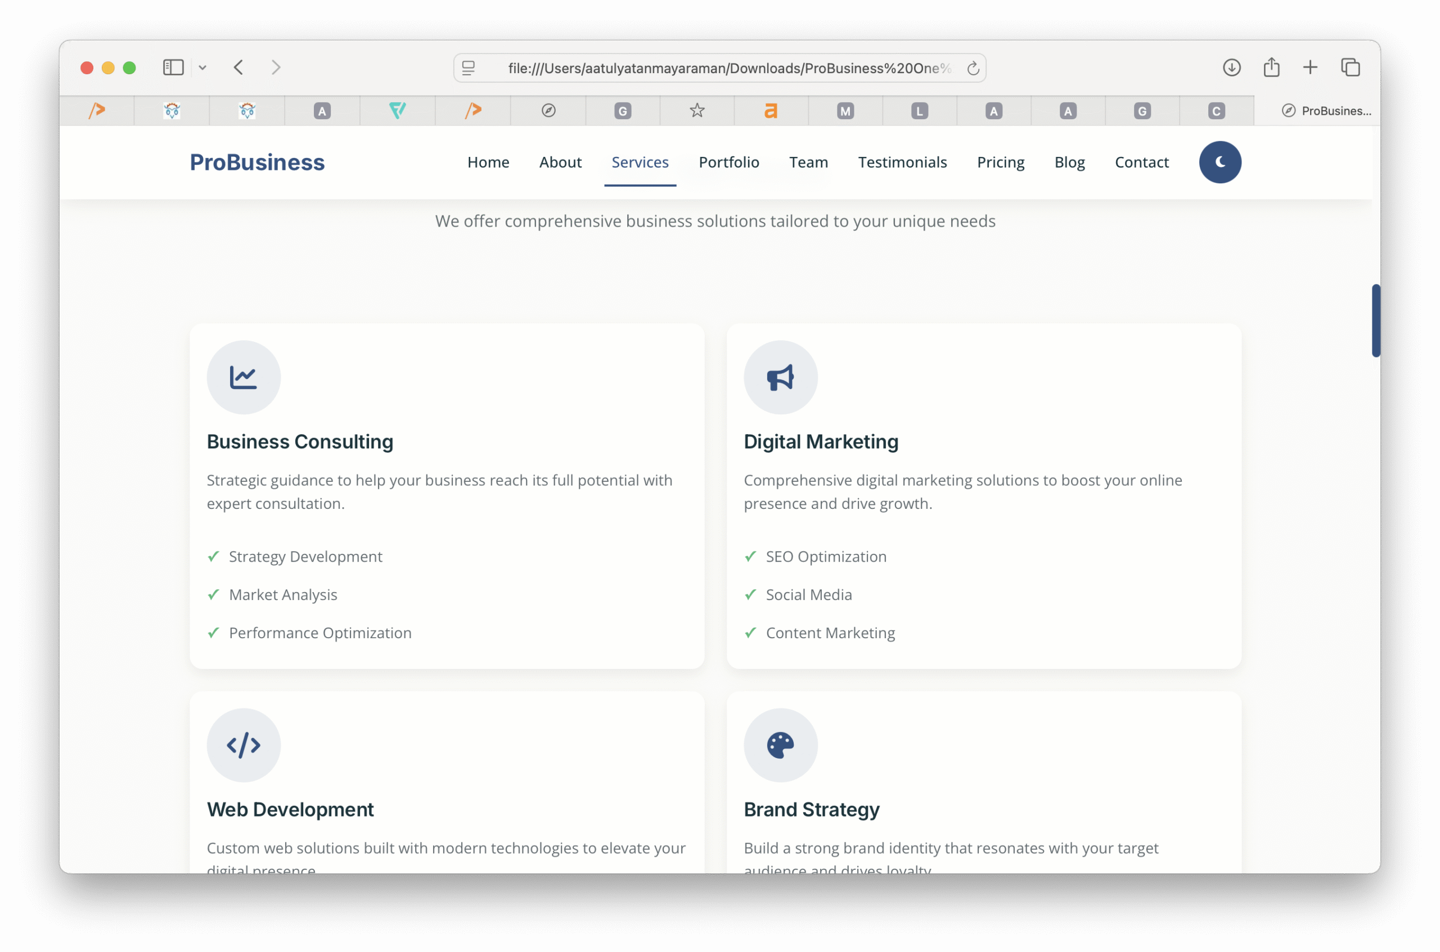The width and height of the screenshot is (1440, 952).
Task: Go back to previous page
Action: (238, 67)
